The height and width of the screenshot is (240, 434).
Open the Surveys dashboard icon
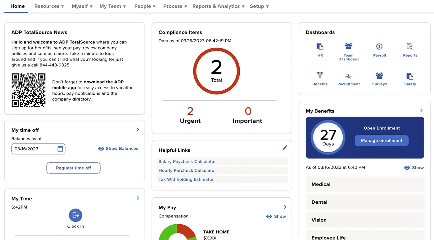click(x=379, y=76)
